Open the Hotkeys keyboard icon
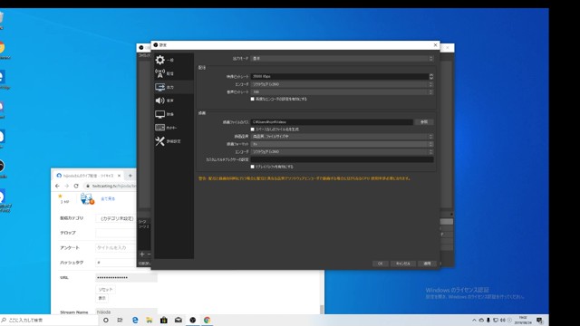Screen dimensions: 580x326 click(x=160, y=128)
